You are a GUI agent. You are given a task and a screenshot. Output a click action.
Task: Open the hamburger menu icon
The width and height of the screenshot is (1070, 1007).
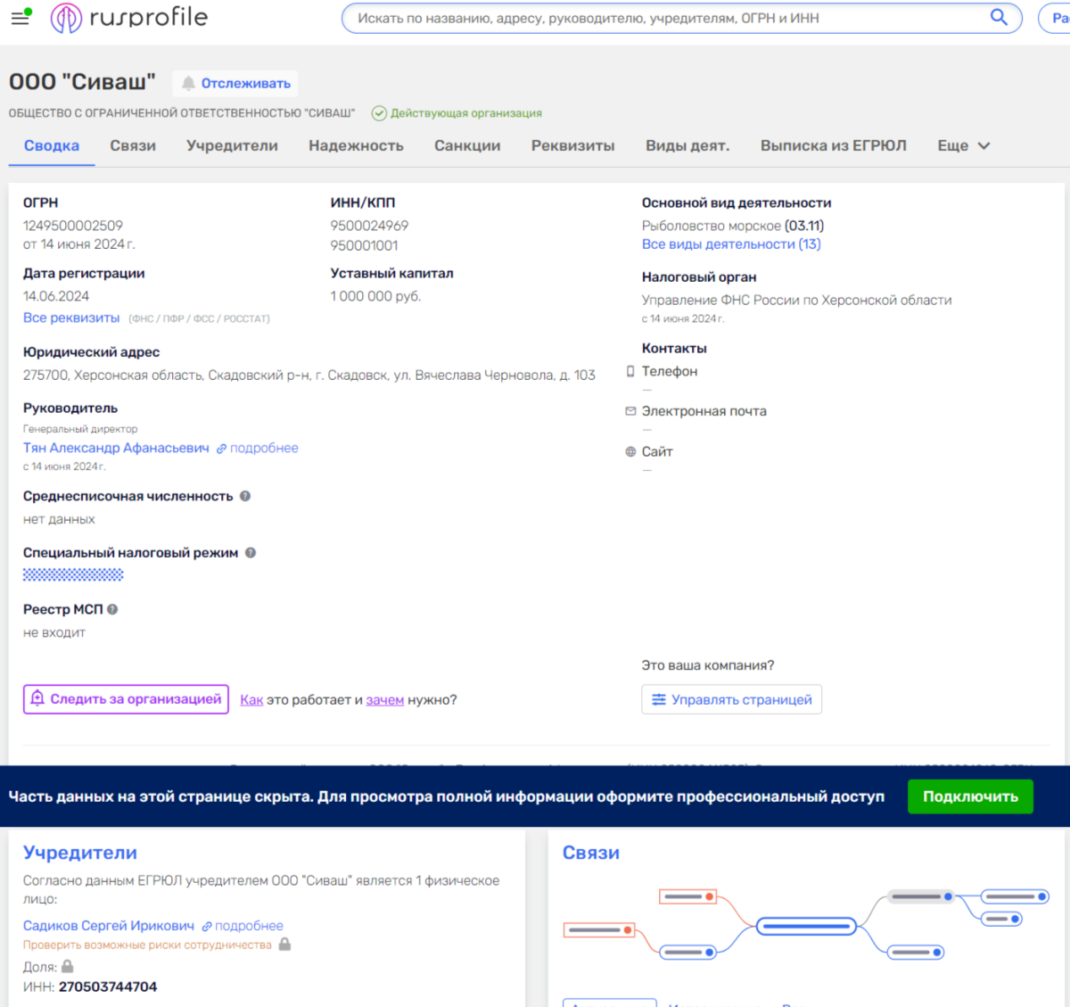click(20, 18)
